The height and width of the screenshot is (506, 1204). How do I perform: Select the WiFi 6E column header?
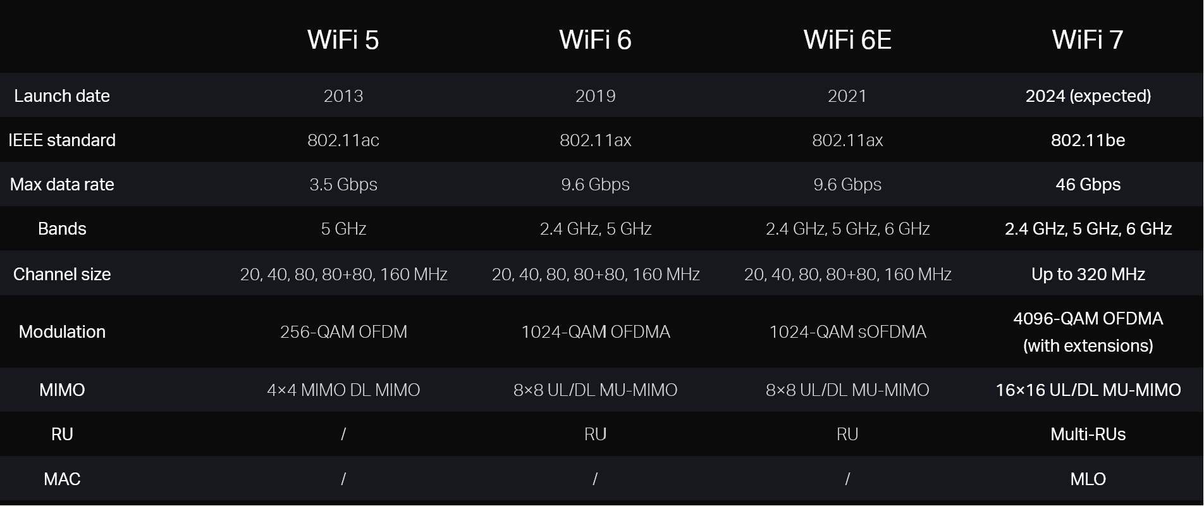[x=847, y=40]
